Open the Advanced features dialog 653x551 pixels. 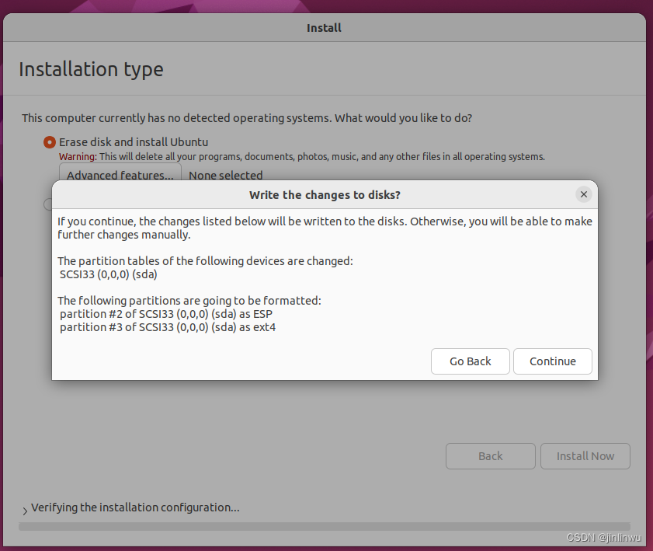pos(120,175)
